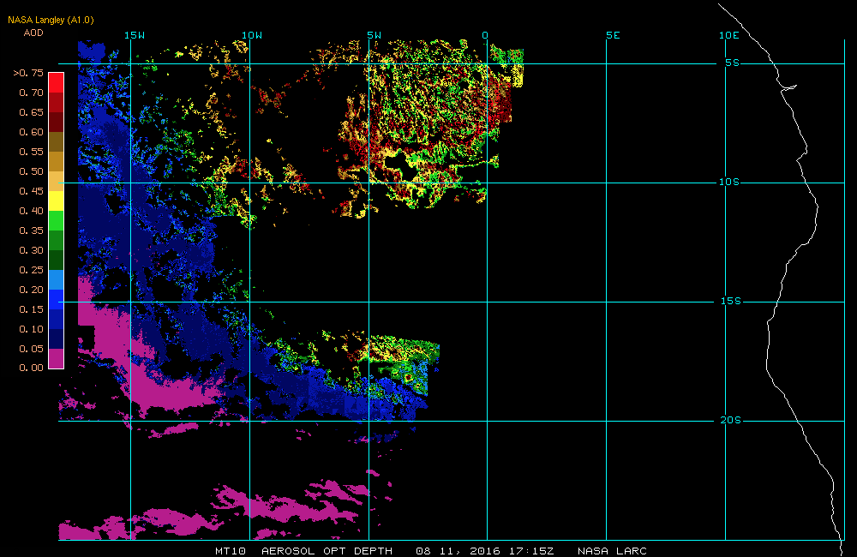857x557 pixels.
Task: Click the 5S latitude label
Action: (733, 63)
